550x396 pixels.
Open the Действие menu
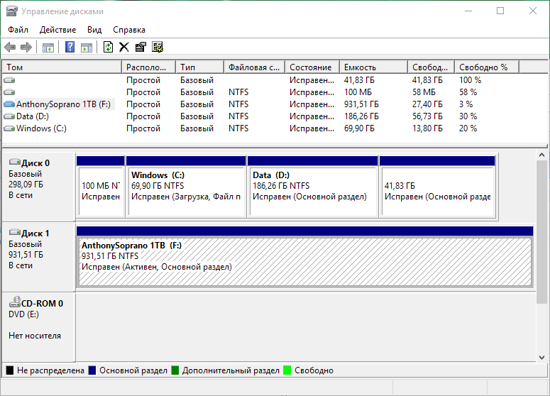pos(57,30)
